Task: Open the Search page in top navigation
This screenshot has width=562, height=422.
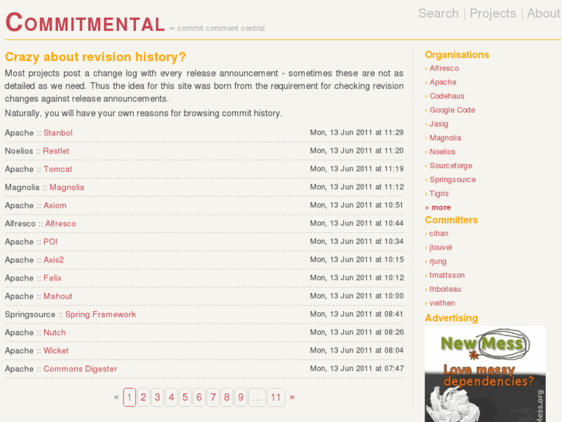Action: click(x=438, y=13)
